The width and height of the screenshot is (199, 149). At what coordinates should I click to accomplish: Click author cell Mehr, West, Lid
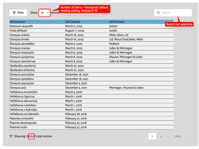(119, 35)
